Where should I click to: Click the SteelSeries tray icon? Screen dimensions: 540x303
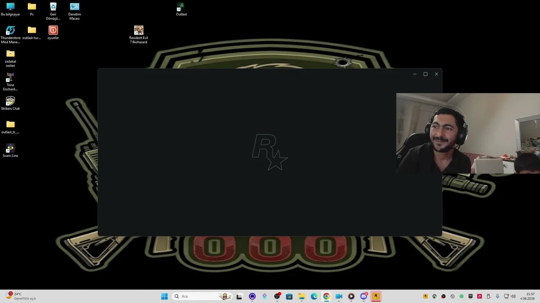tap(453, 296)
